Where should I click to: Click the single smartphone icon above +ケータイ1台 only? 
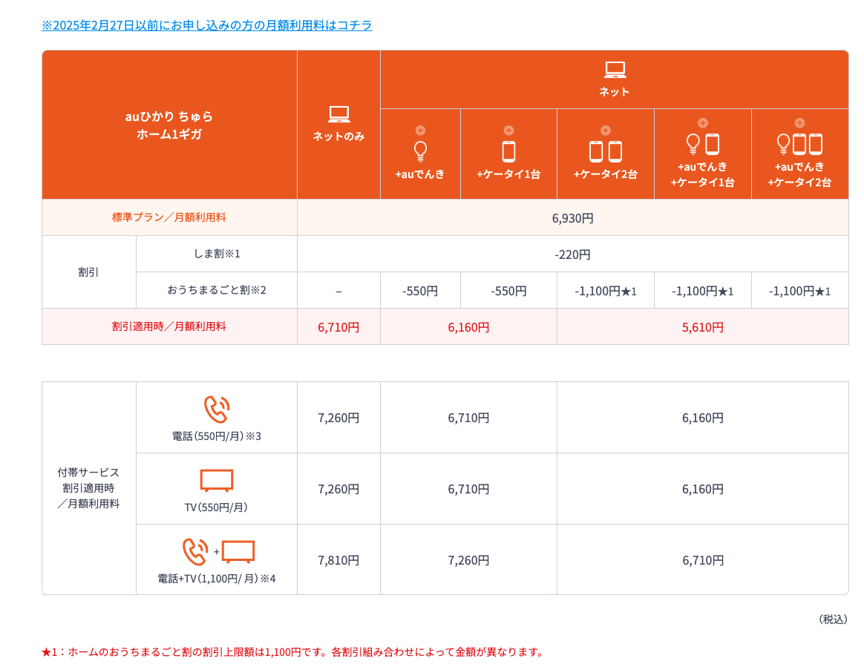coord(508,151)
